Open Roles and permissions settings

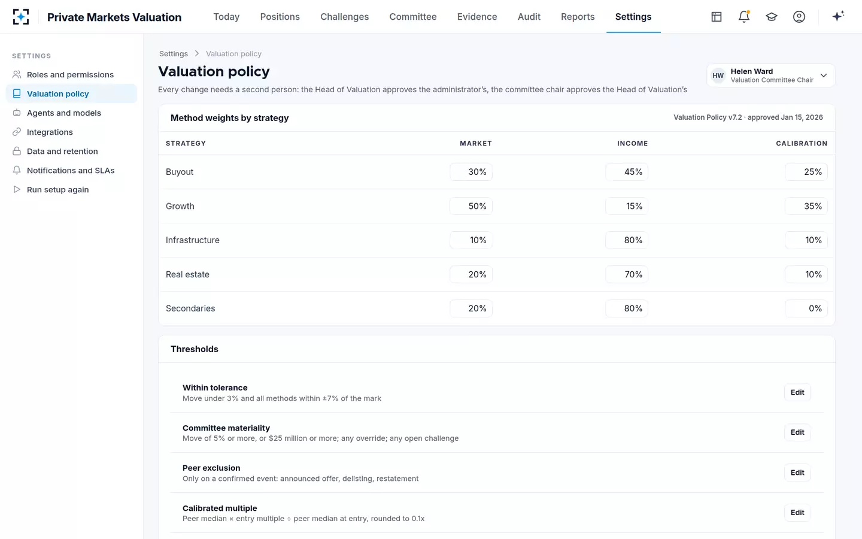pos(71,75)
